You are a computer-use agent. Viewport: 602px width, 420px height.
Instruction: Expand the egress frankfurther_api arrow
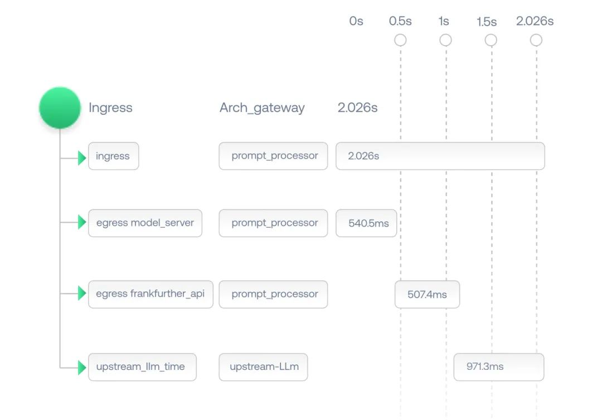click(82, 294)
